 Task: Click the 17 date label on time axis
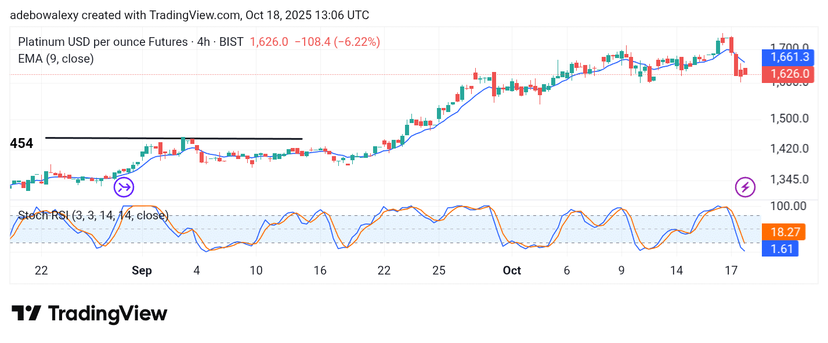tap(731, 270)
